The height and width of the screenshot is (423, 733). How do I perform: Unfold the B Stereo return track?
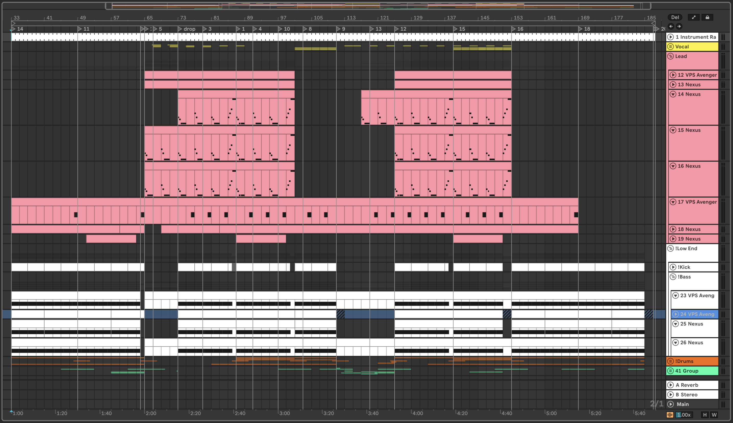[670, 395]
